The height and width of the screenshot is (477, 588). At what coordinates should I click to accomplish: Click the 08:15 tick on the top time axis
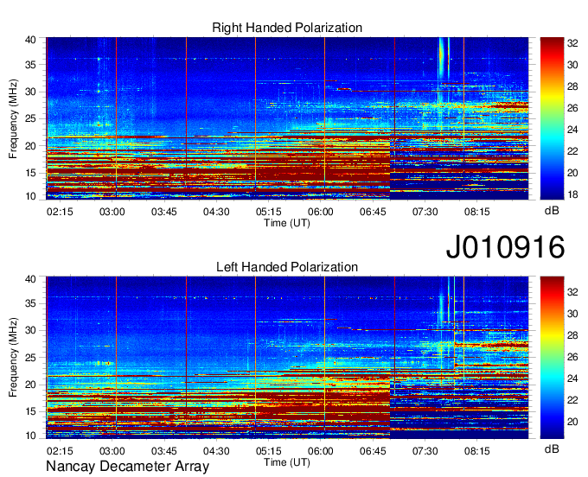(477, 212)
